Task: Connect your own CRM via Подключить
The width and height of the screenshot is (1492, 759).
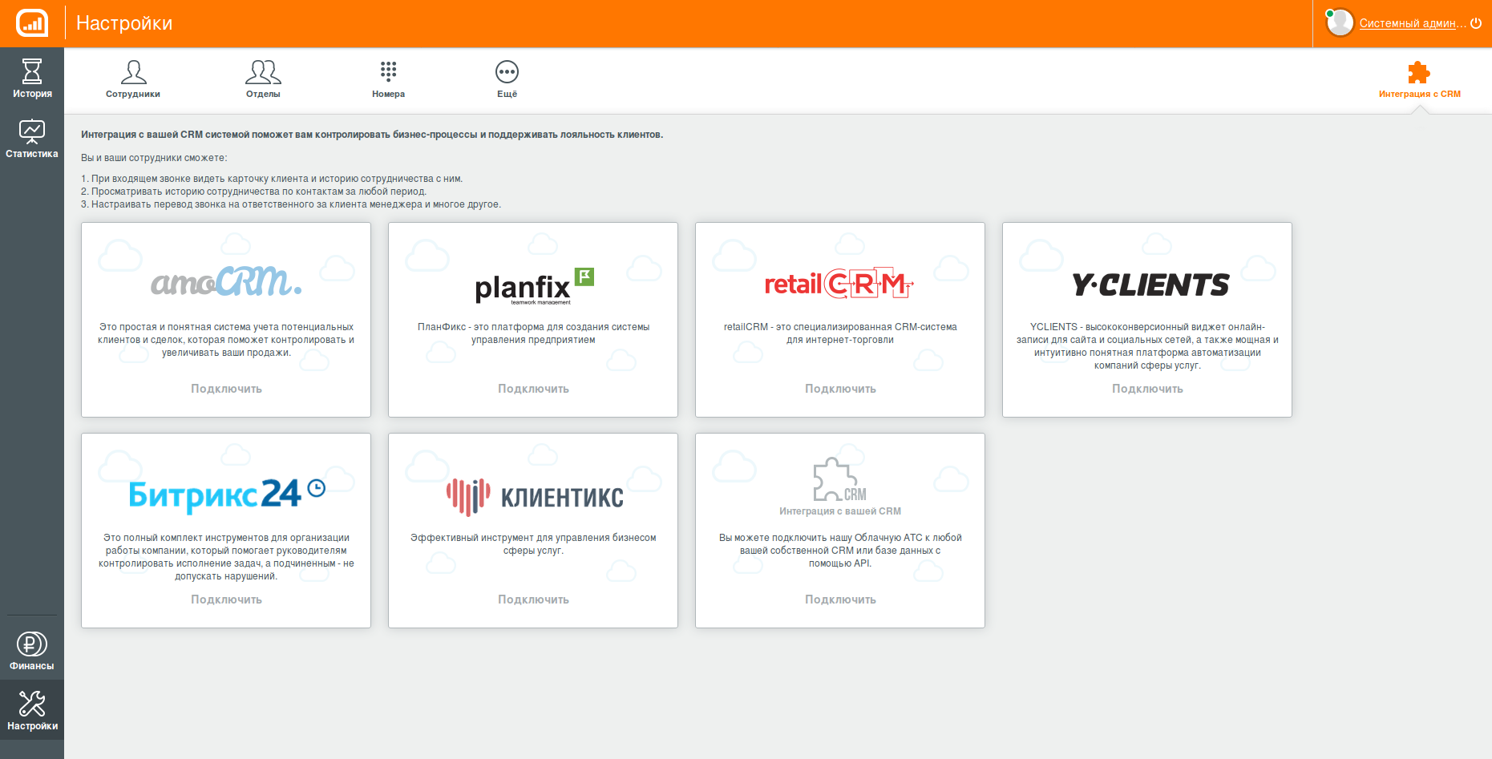Action: point(840,600)
